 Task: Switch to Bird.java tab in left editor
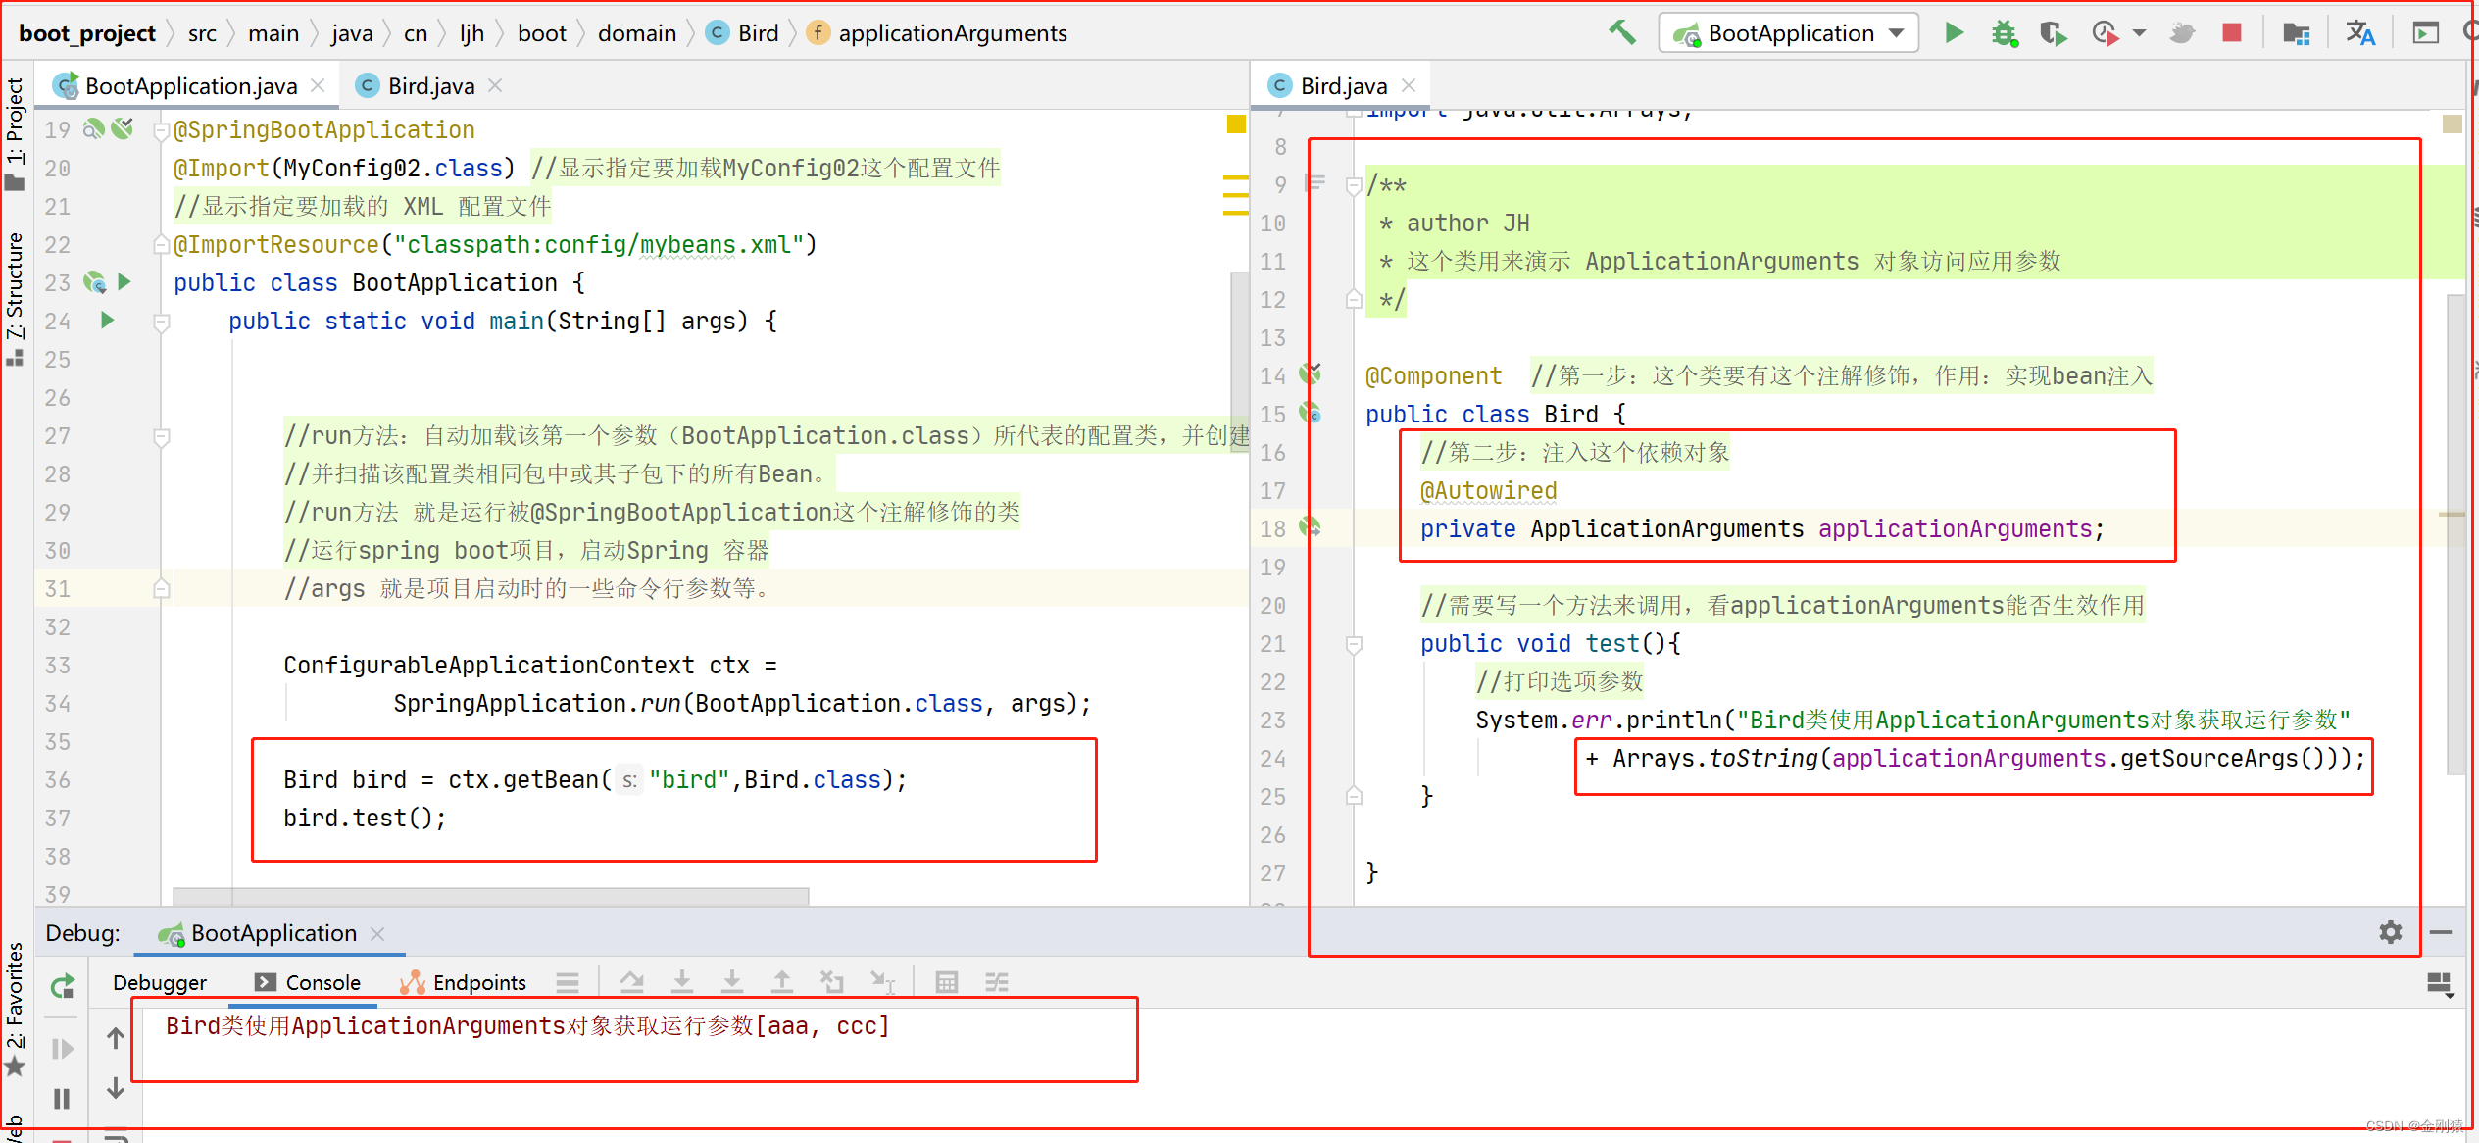tap(430, 86)
